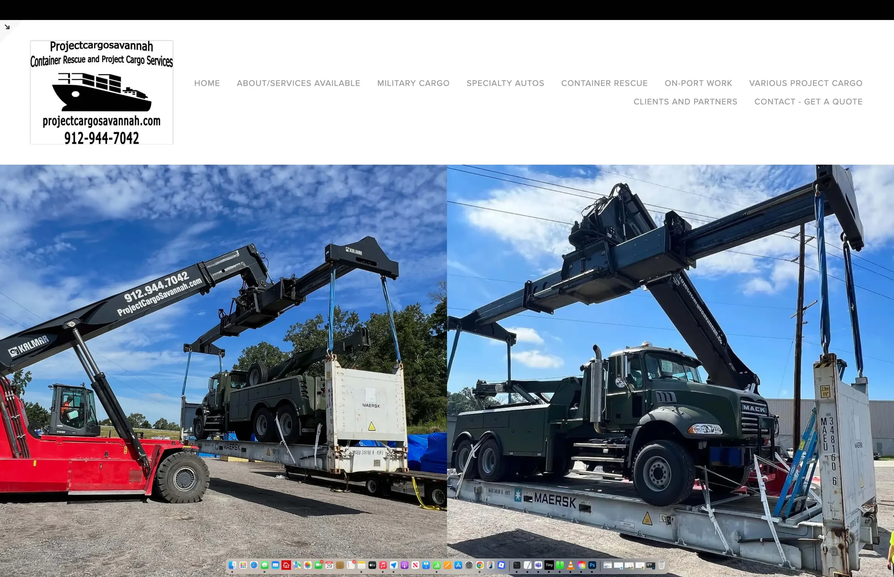Launch Safari from the dock
Image resolution: width=894 pixels, height=577 pixels.
(254, 565)
